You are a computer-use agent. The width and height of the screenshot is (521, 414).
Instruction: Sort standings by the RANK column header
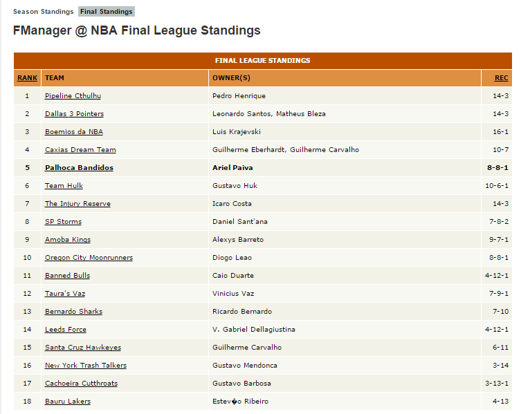[27, 78]
